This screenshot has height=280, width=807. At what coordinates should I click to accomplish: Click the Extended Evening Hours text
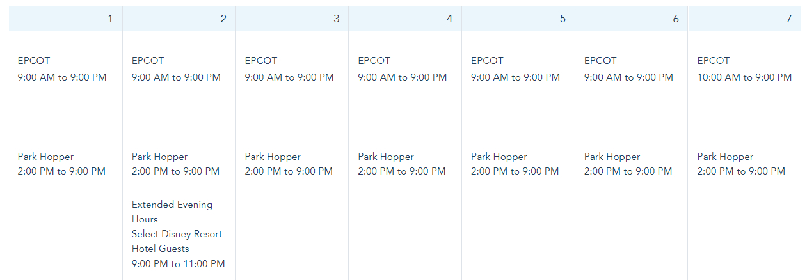click(x=172, y=212)
